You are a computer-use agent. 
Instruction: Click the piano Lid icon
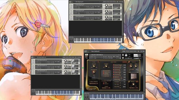[94, 78]
